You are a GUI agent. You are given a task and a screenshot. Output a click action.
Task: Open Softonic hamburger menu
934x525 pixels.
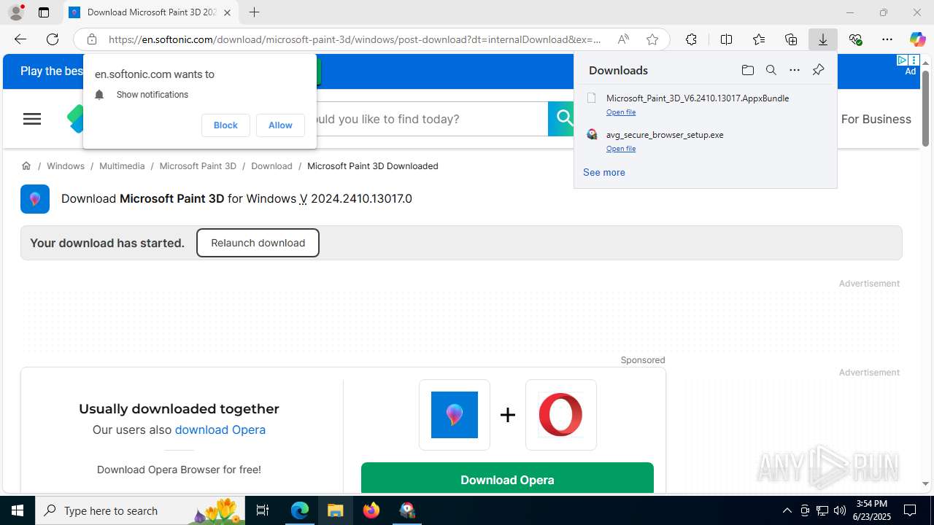[32, 119]
